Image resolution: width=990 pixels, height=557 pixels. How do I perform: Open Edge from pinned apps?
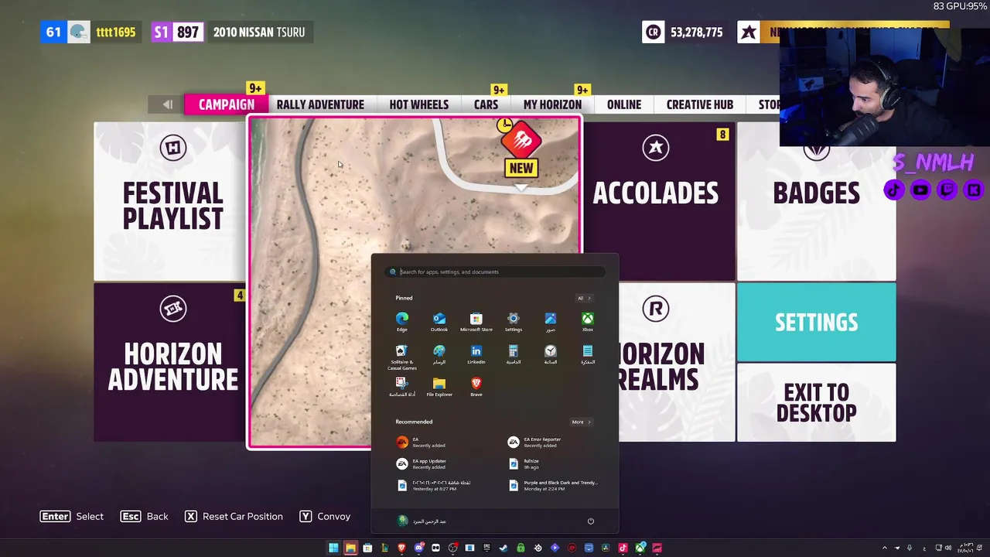402,322
